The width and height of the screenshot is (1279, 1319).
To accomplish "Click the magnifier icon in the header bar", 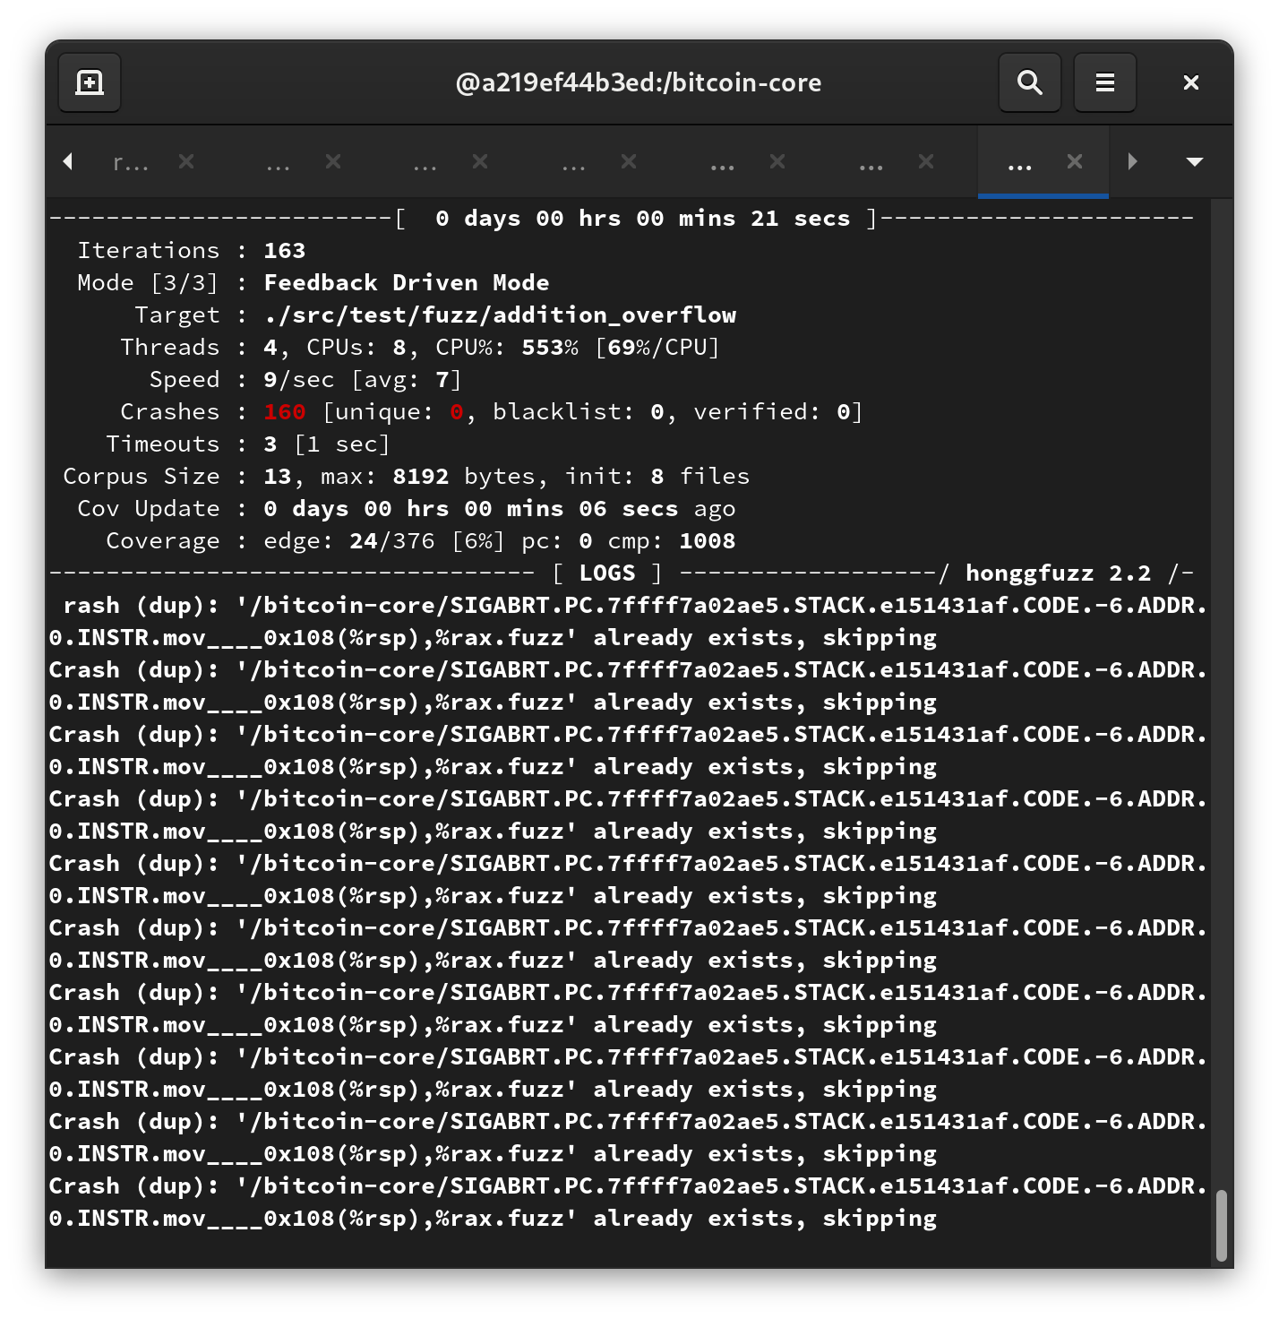I will pyautogui.click(x=1029, y=82).
